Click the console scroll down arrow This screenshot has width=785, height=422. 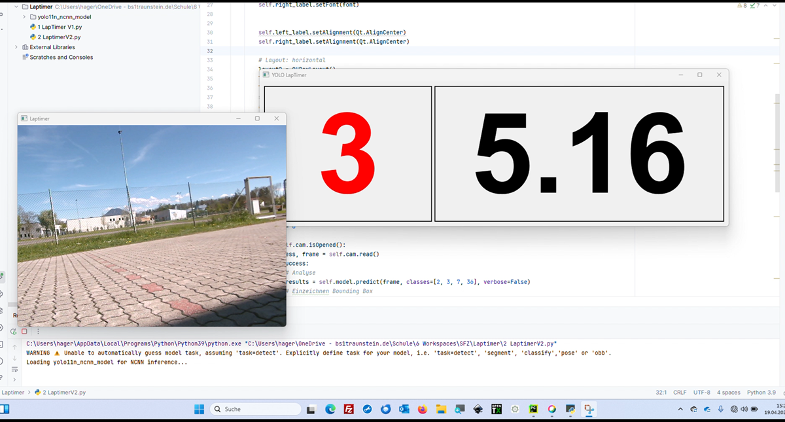[14, 358]
